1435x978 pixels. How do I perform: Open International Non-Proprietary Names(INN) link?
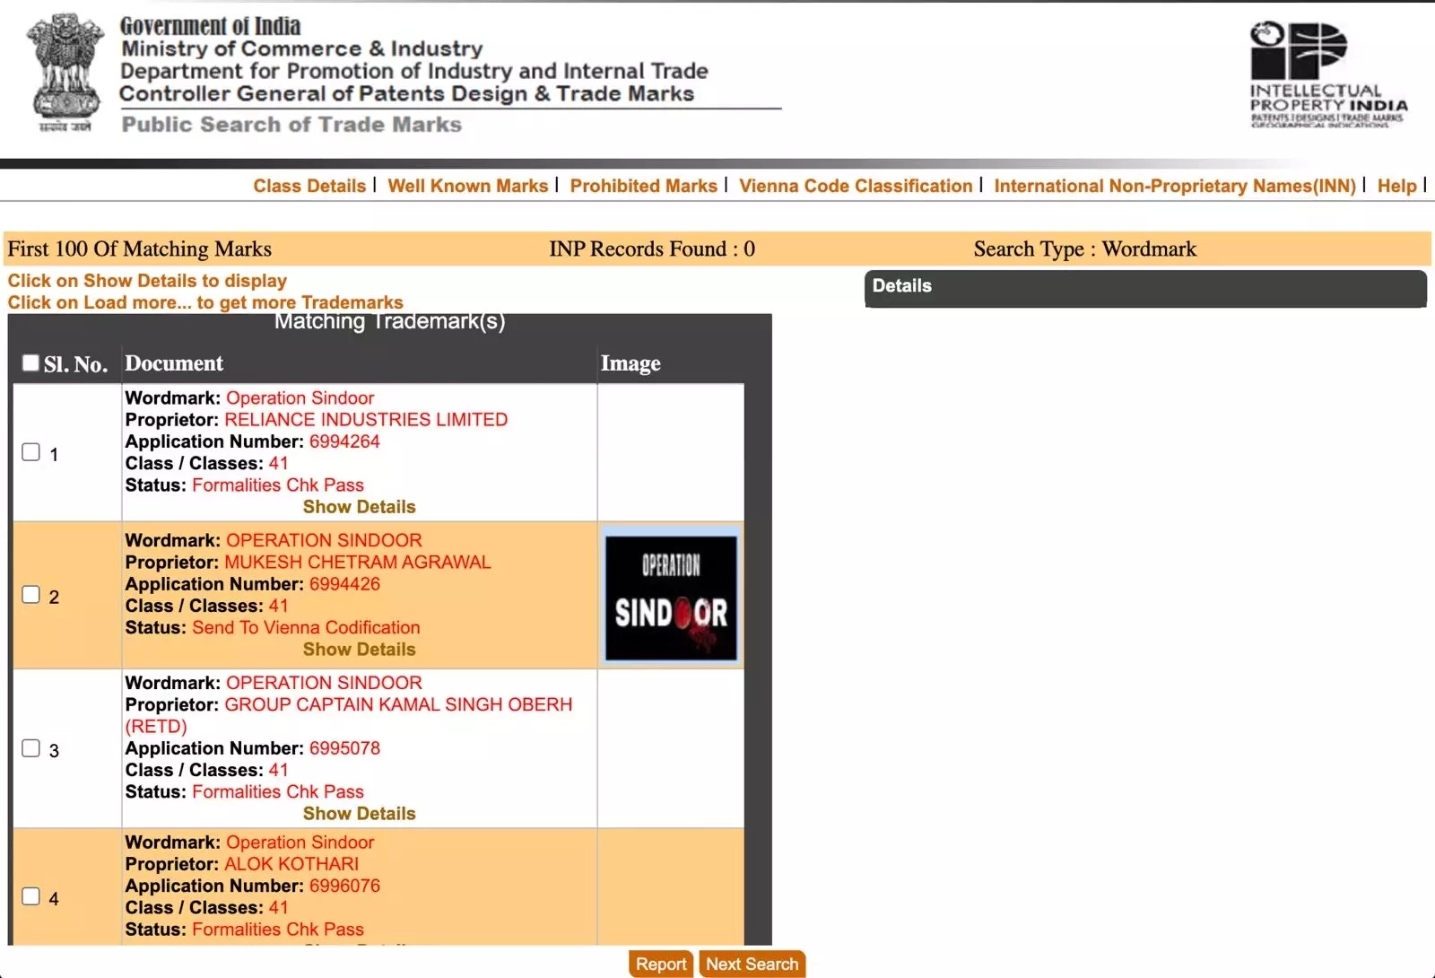(1174, 186)
